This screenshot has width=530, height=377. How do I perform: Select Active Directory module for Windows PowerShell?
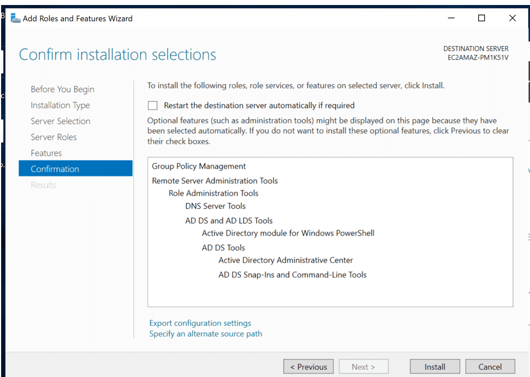tap(288, 233)
